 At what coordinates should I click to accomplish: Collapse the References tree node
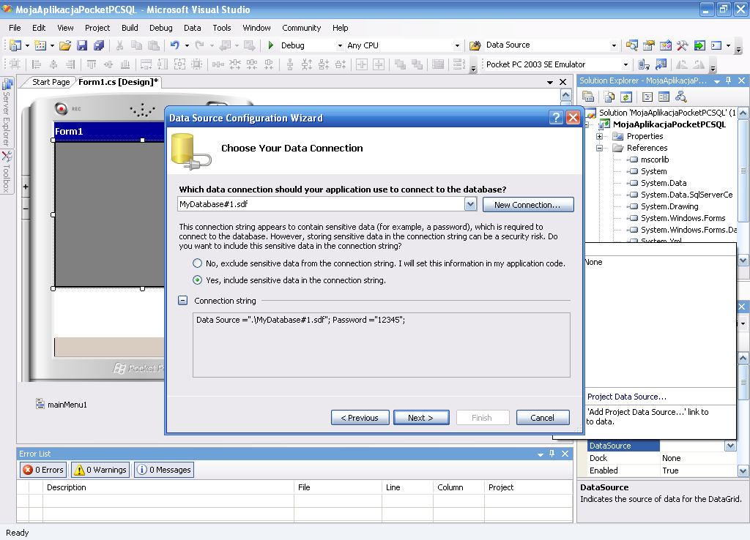(x=599, y=148)
